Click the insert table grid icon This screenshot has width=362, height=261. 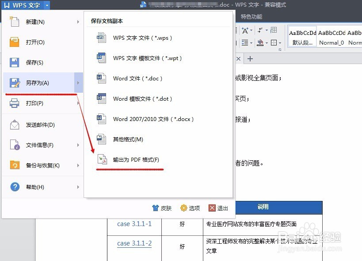(x=274, y=30)
